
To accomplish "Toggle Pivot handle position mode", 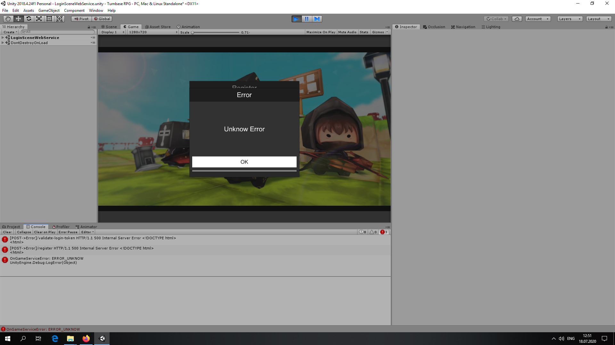I will 81,19.
